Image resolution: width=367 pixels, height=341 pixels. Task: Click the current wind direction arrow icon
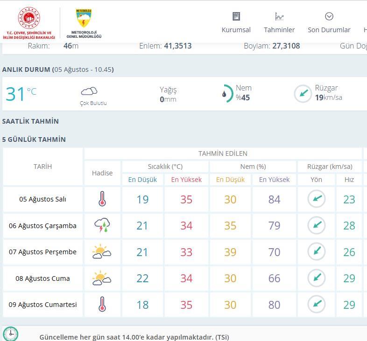pyautogui.click(x=303, y=93)
